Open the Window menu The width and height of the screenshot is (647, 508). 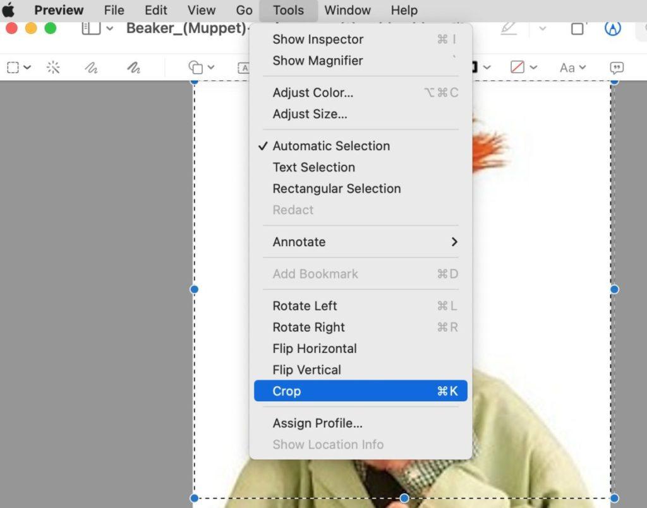(x=347, y=10)
